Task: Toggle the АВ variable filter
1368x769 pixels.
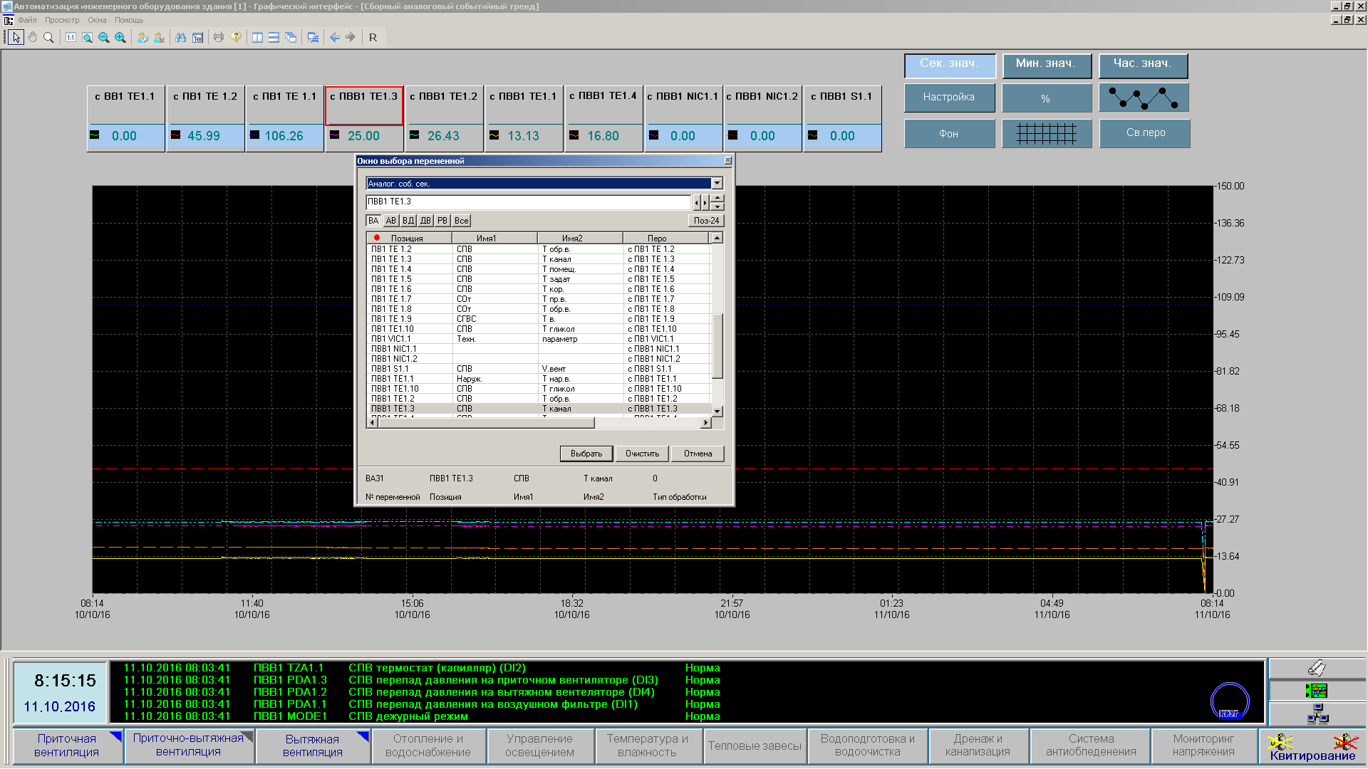Action: pos(390,221)
